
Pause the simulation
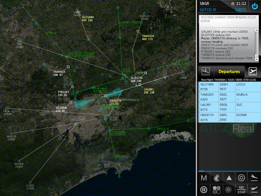pyautogui.click(x=204, y=190)
